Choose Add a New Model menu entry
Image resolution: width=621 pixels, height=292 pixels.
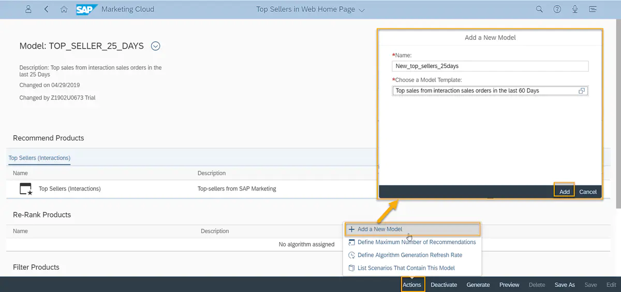(412, 229)
